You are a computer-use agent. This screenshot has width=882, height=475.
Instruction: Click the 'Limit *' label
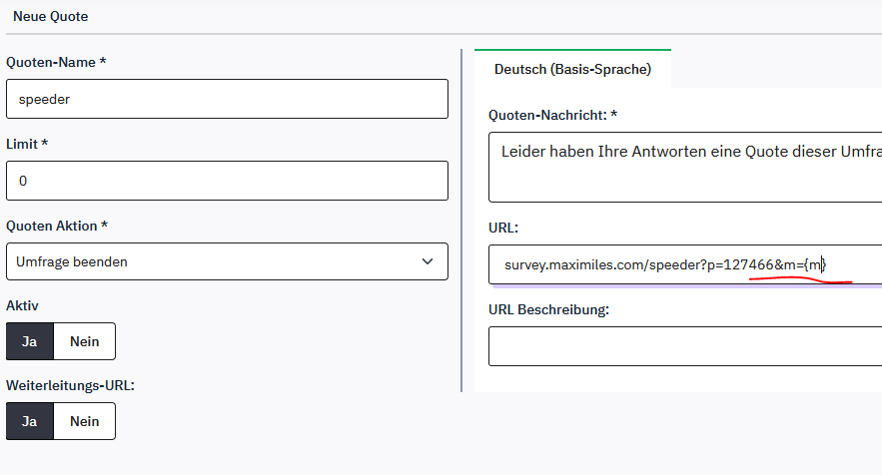click(27, 144)
